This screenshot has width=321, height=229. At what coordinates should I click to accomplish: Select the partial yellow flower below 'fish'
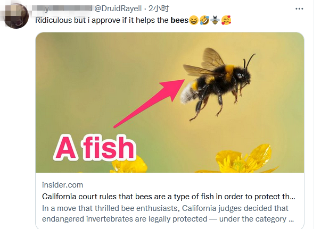[x=129, y=165]
